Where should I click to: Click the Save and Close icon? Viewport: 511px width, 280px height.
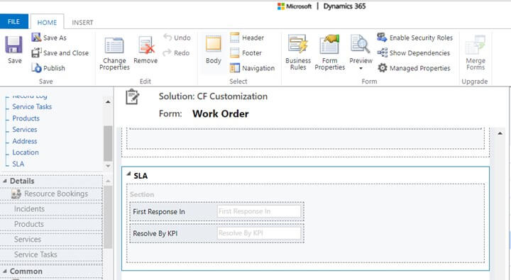(x=36, y=52)
